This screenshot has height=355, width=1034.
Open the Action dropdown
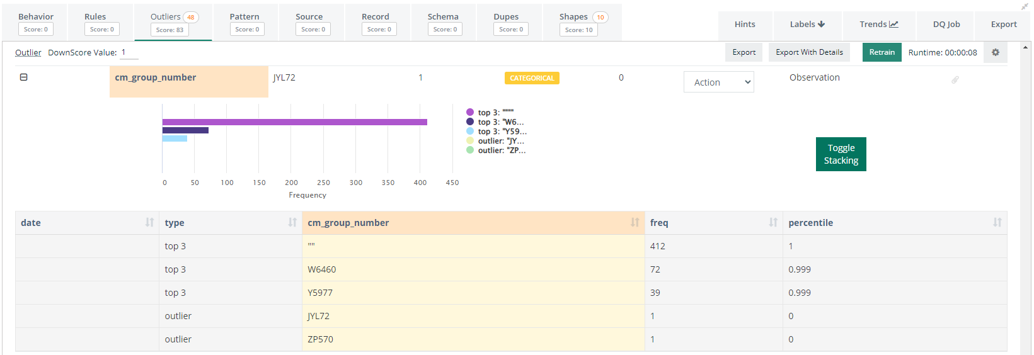pyautogui.click(x=718, y=82)
